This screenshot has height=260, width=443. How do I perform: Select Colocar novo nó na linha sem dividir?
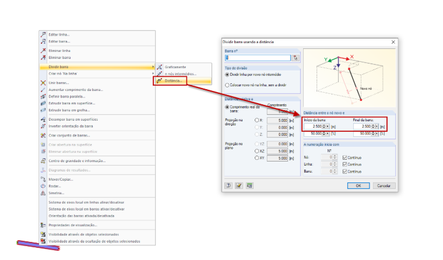pyautogui.click(x=227, y=85)
